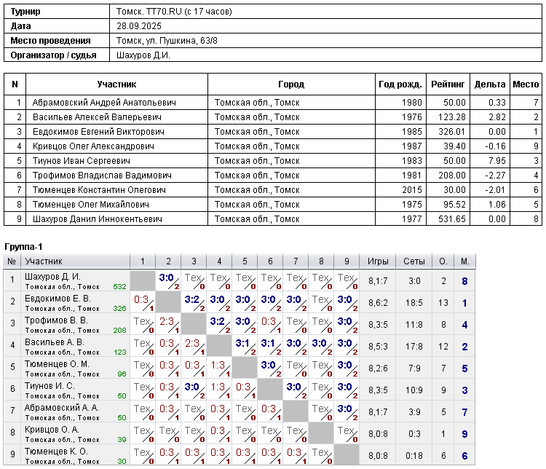Select Шахуров Данил Иннокентьевич in participants list
The width and height of the screenshot is (546, 469).
[102, 219]
